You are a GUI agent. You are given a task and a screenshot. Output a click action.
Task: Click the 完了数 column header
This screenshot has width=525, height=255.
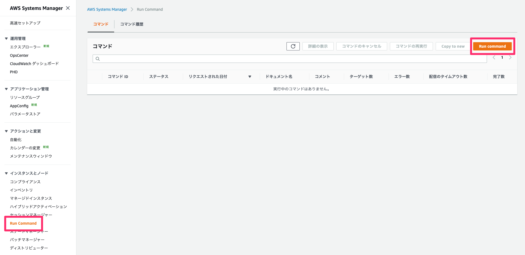(x=499, y=77)
